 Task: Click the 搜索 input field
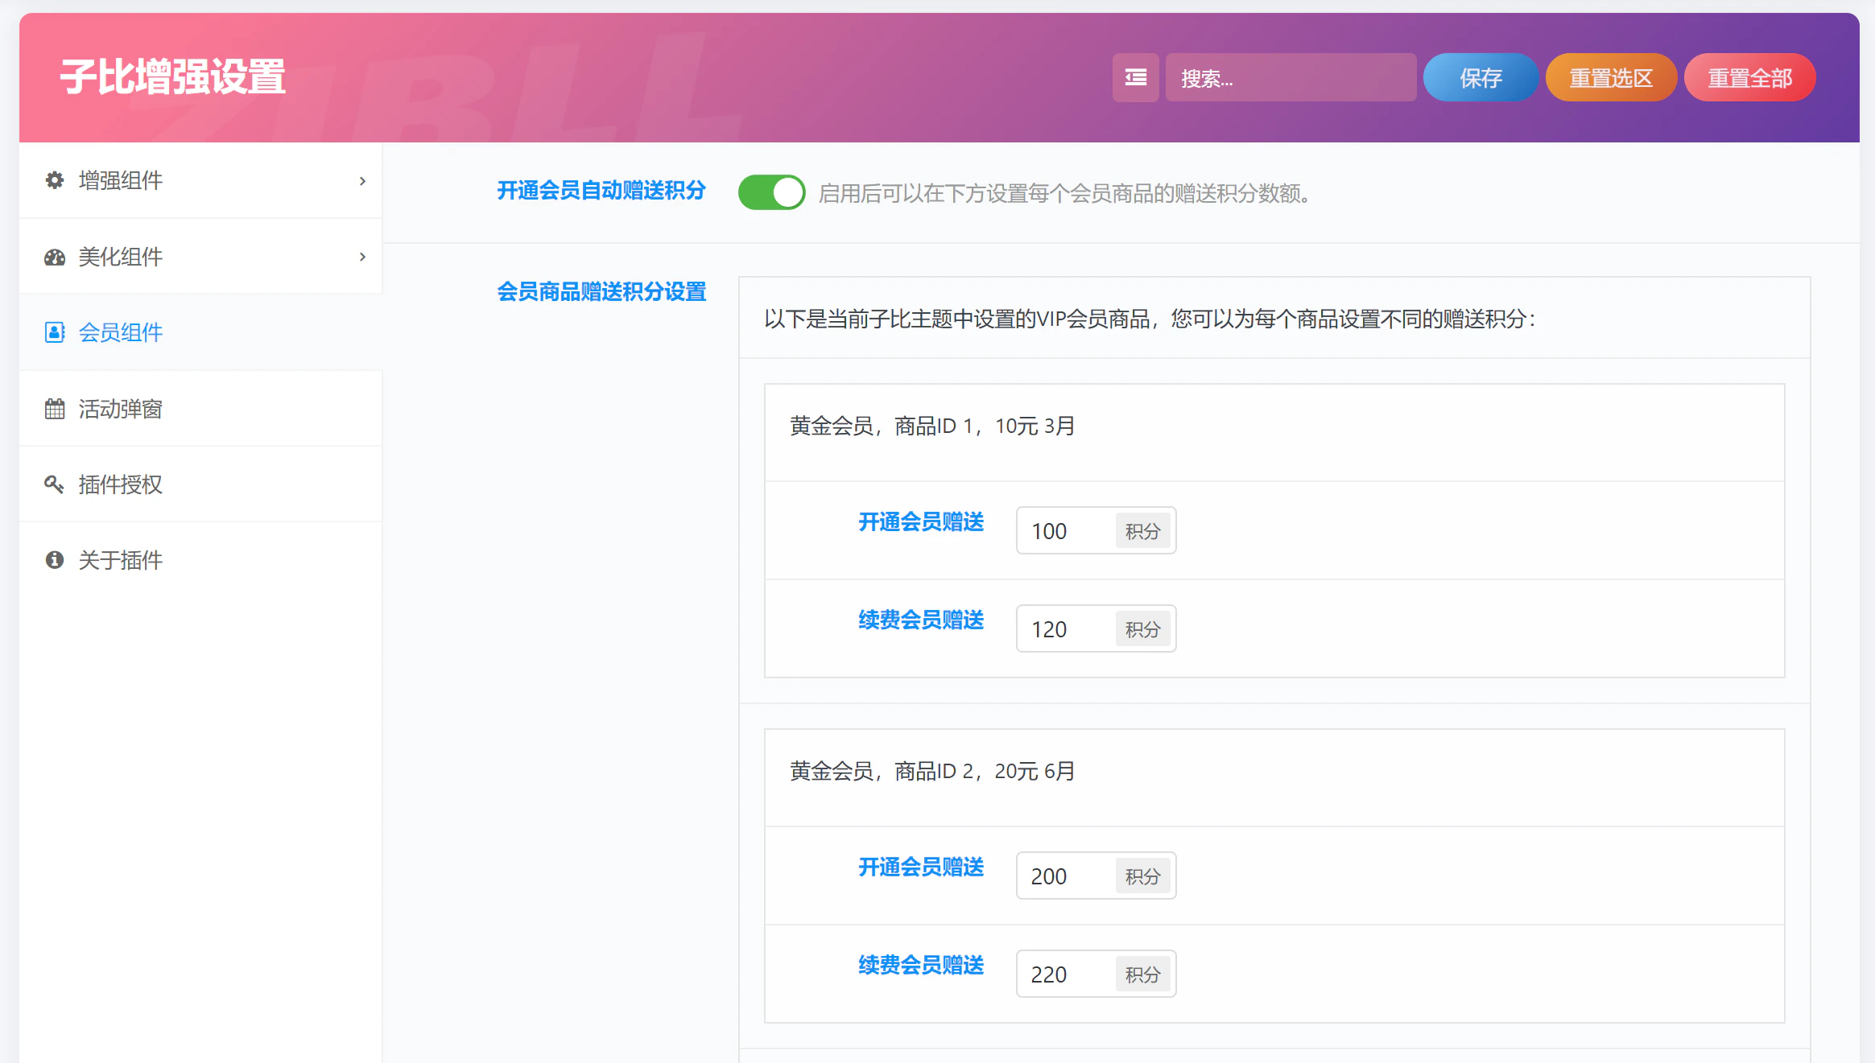(1289, 77)
